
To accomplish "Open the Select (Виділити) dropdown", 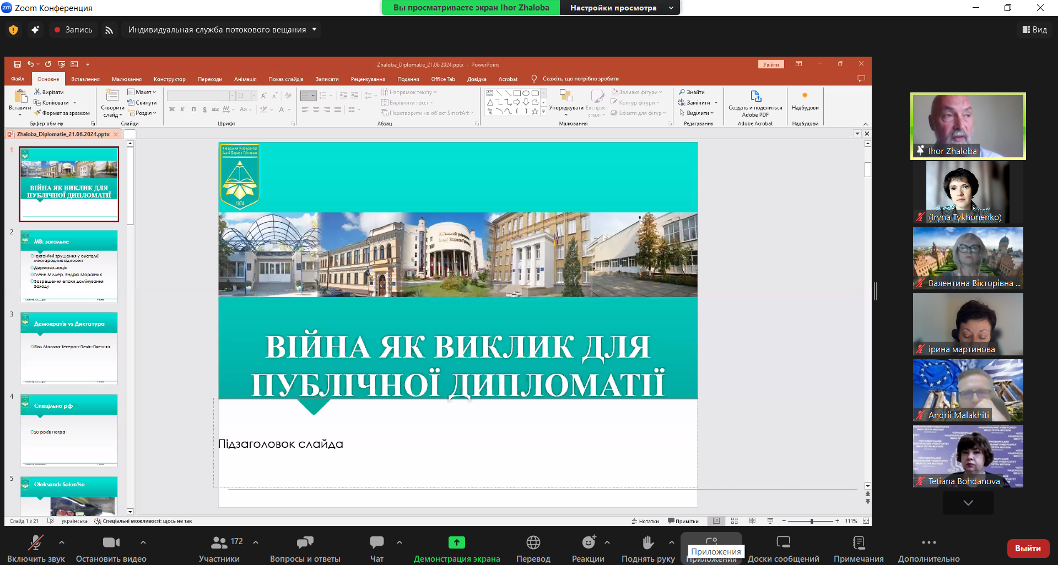I will pyautogui.click(x=697, y=113).
